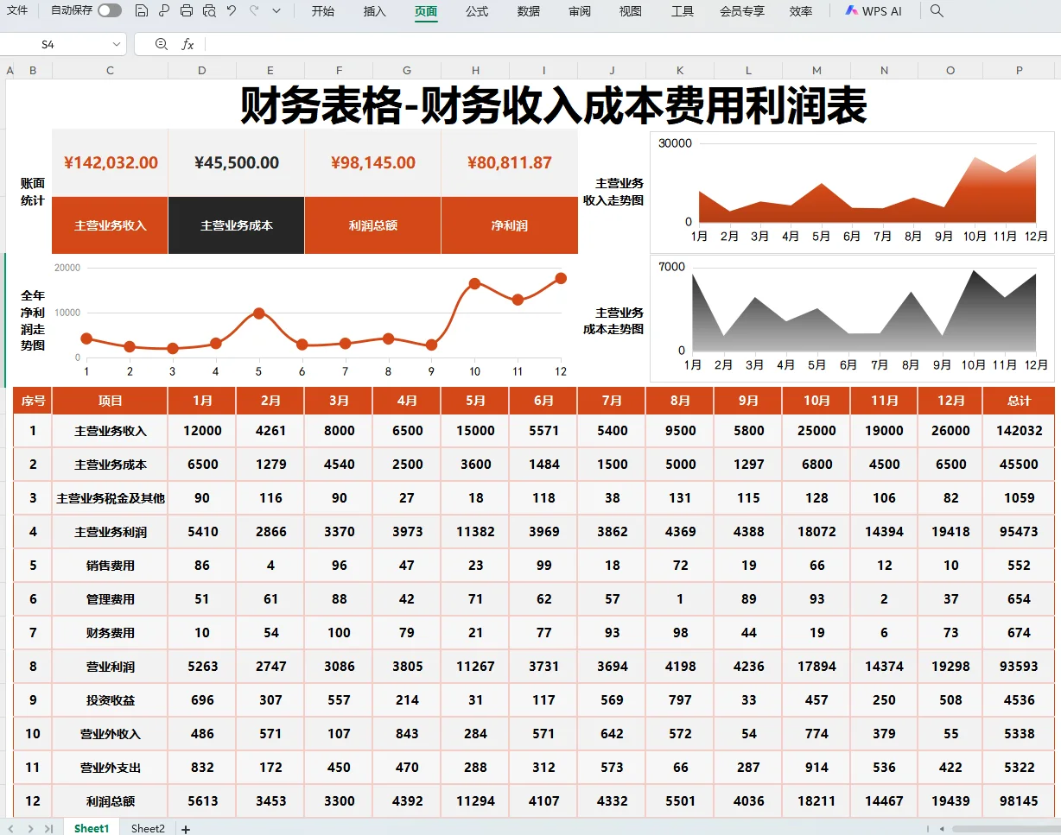
Task: Switch to the 插入 tab
Action: [x=375, y=11]
